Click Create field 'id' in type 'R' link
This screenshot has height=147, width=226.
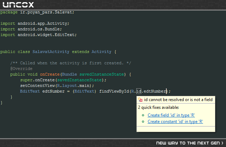pyautogui.click(x=171, y=115)
